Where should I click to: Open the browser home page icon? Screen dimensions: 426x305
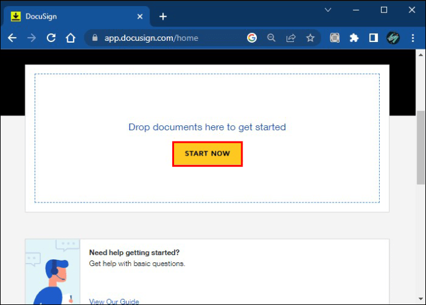coord(70,38)
